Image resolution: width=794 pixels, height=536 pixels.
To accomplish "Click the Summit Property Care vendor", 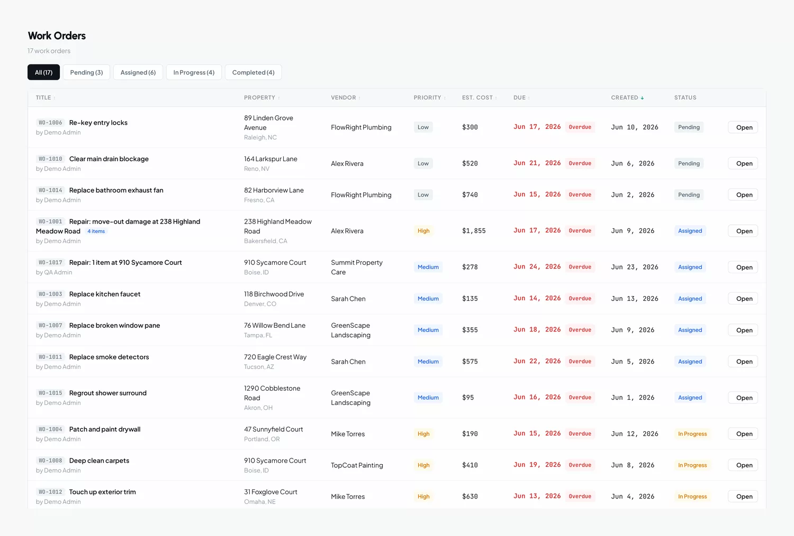I will click(357, 267).
